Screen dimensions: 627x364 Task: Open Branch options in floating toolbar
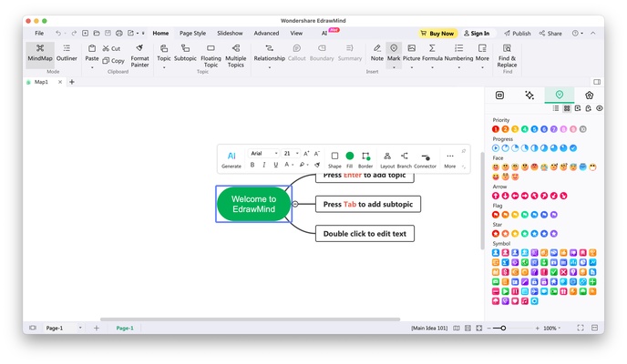(x=405, y=159)
